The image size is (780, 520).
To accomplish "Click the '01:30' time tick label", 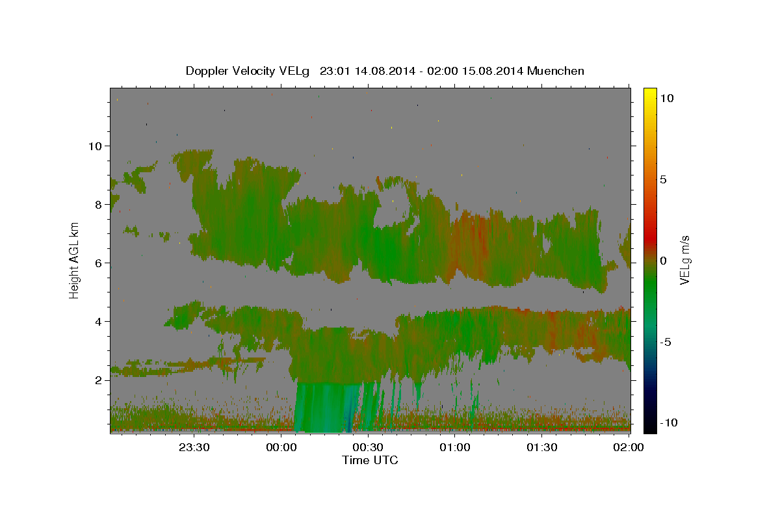I will pos(541,447).
